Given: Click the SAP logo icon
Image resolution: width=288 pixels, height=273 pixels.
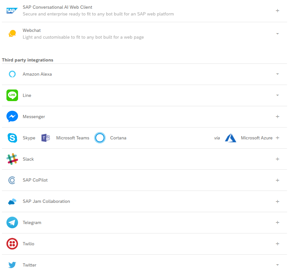Looking at the screenshot, I should point(12,11).
